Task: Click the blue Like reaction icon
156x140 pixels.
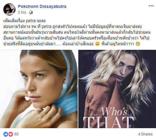Action: click(x=6, y=134)
